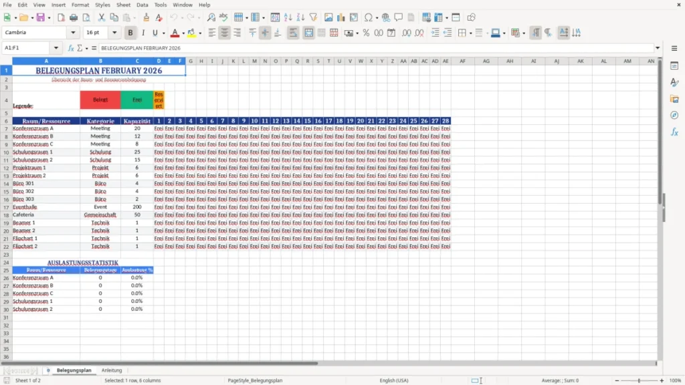Open the Tools menu
This screenshot has height=385, width=685.
coord(161,5)
